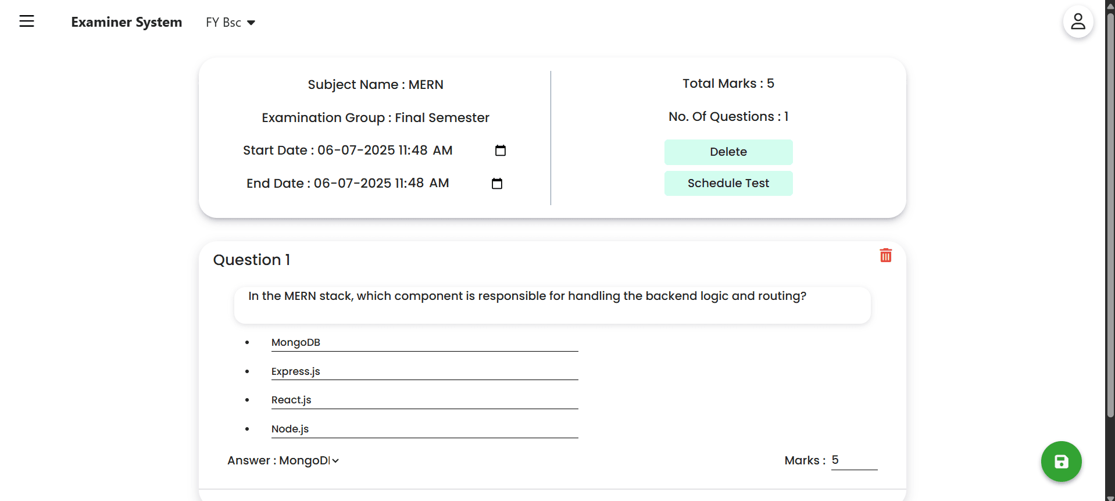Open the Answer selection dropdown
Image resolution: width=1115 pixels, height=501 pixels.
[x=309, y=461]
